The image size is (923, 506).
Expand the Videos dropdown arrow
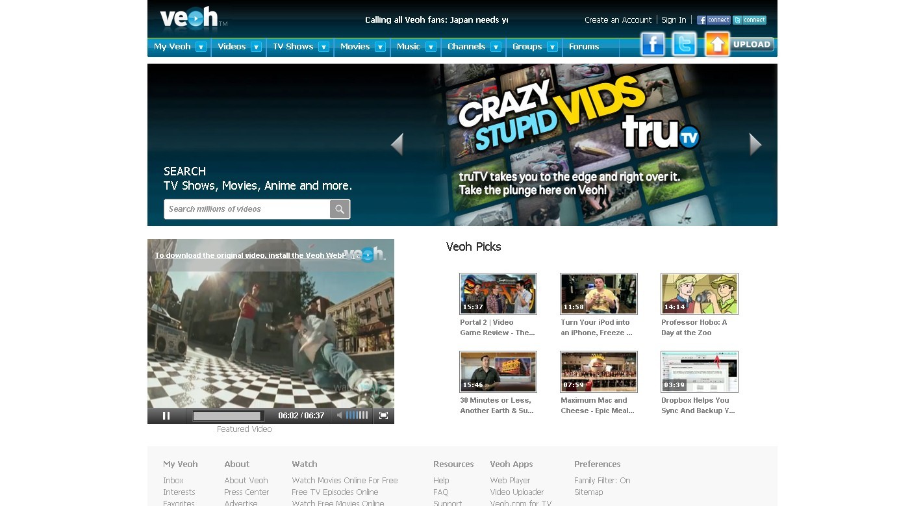pyautogui.click(x=256, y=47)
